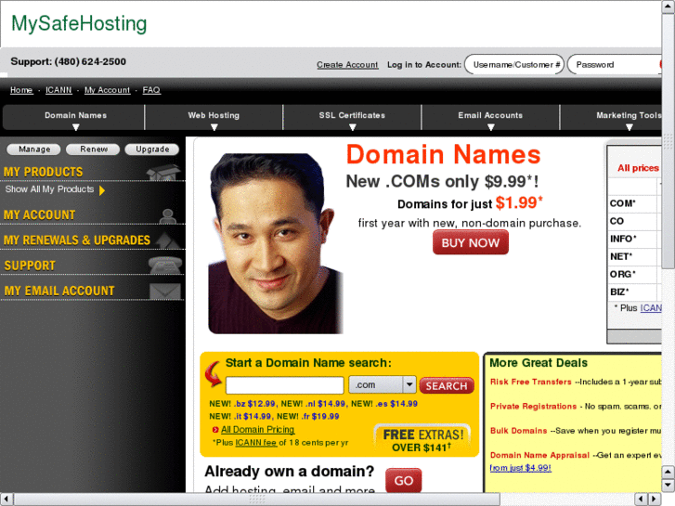Click the horizontal scrollbar right arrow at far right
The image size is (675, 506).
click(654, 499)
